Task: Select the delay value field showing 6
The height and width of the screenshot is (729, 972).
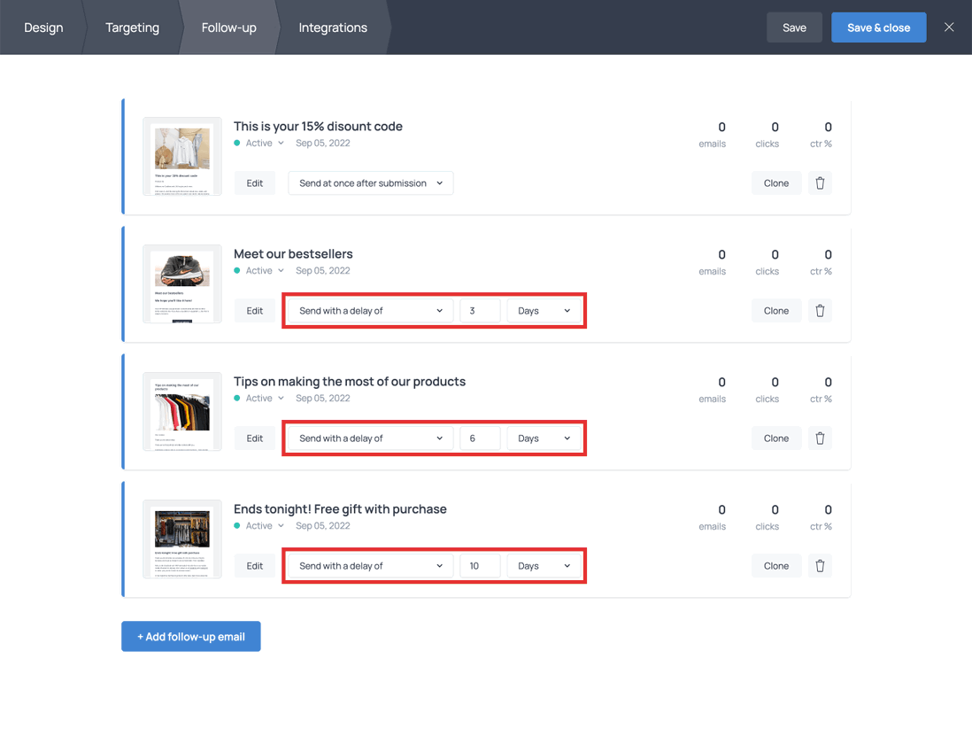Action: tap(479, 438)
